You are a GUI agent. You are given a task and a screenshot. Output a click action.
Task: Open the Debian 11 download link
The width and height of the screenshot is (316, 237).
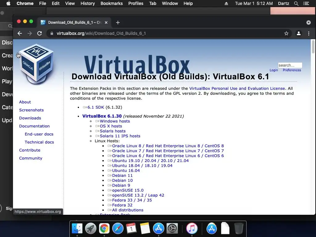(x=122, y=176)
